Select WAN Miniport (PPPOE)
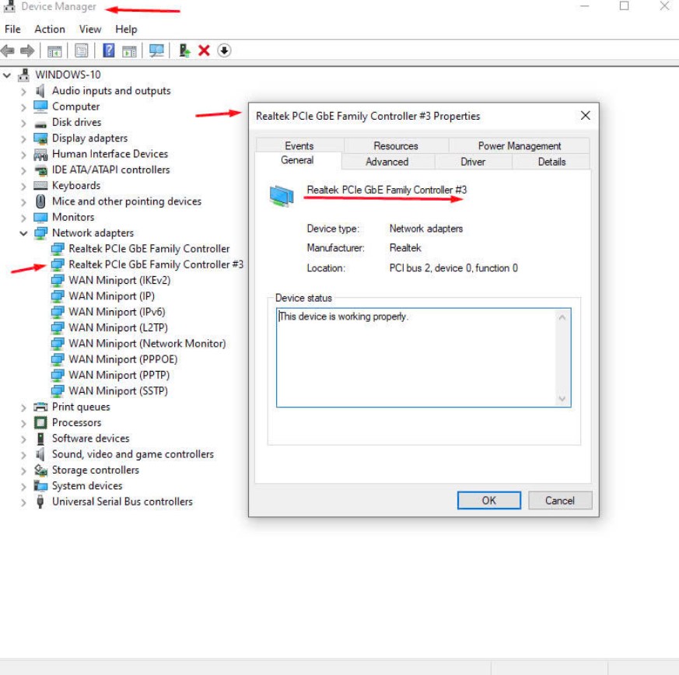 [x=123, y=359]
